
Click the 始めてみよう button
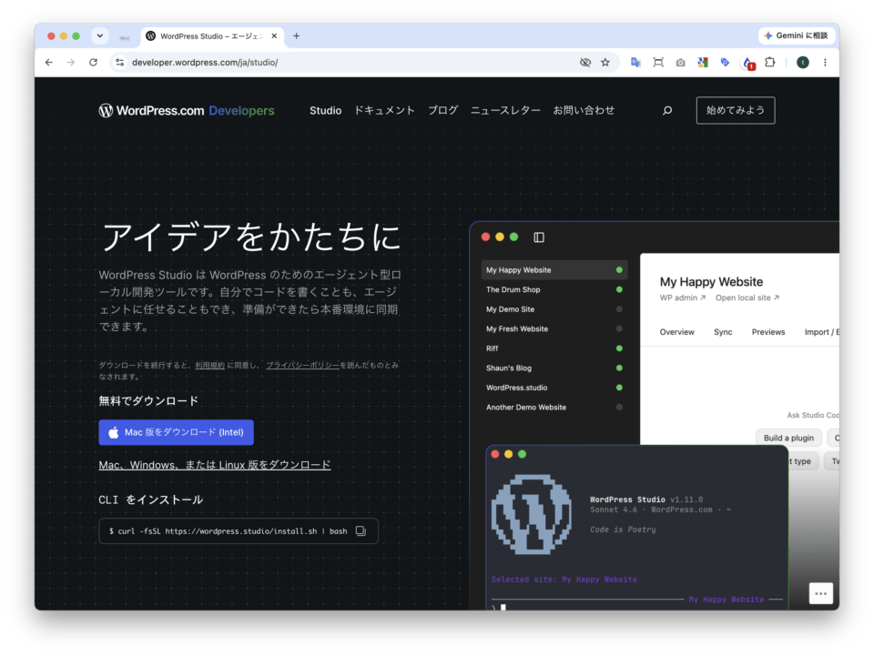pyautogui.click(x=736, y=110)
